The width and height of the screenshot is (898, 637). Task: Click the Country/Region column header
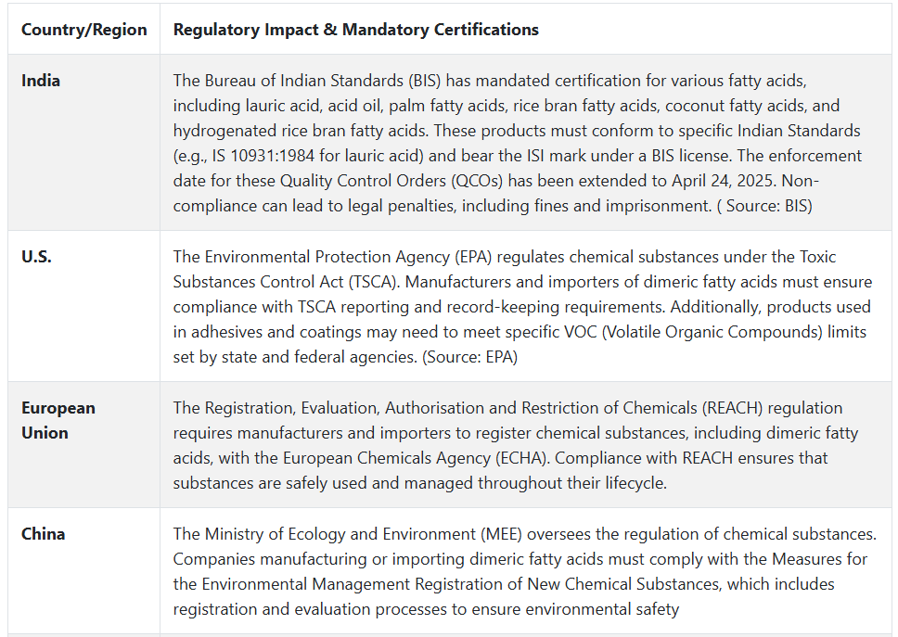click(x=84, y=30)
